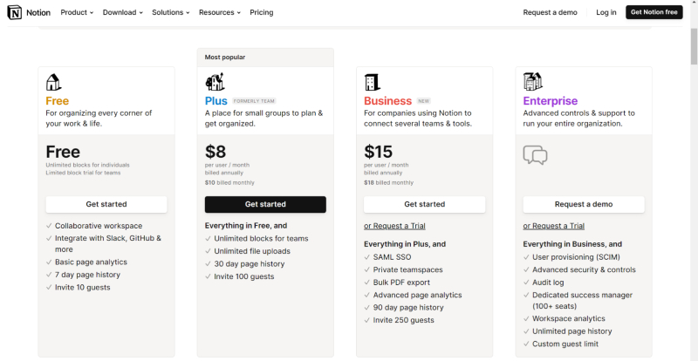
Task: Click Collaborative workspace feature
Action: click(99, 226)
